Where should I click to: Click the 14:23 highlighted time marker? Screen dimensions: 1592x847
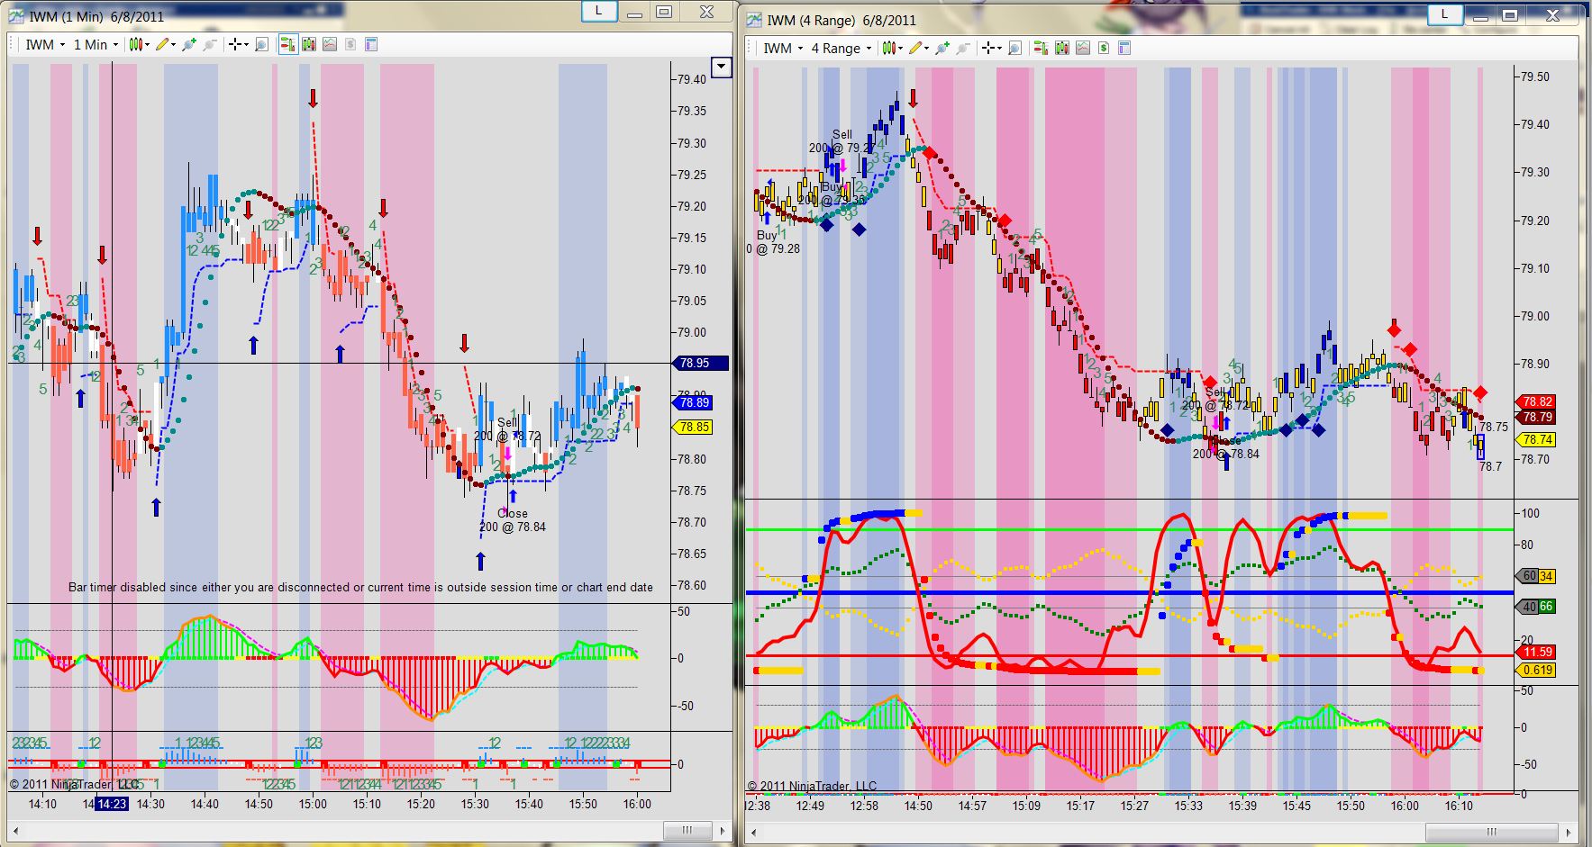(x=112, y=805)
